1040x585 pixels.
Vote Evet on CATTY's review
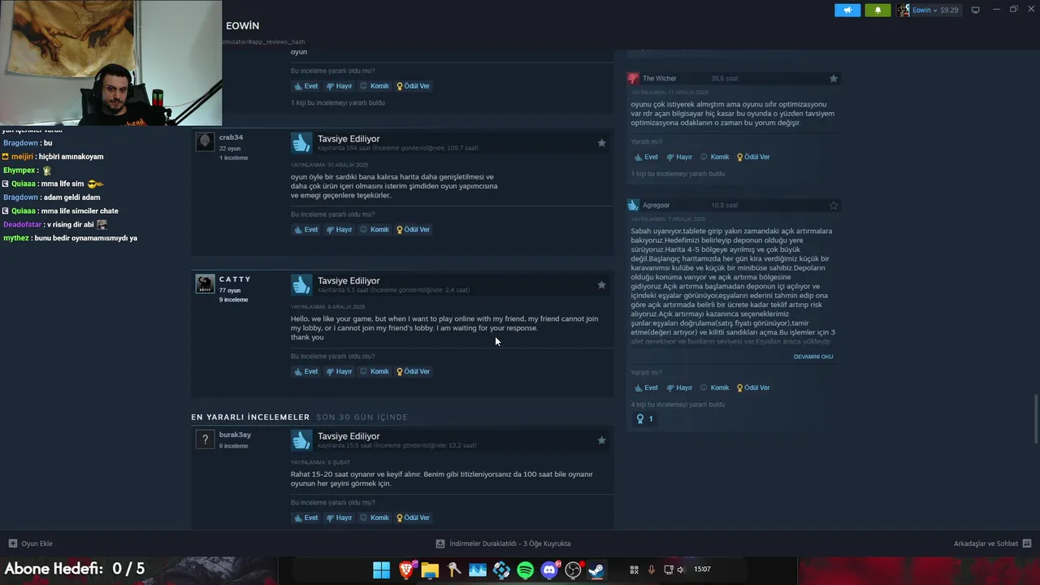[x=305, y=371]
